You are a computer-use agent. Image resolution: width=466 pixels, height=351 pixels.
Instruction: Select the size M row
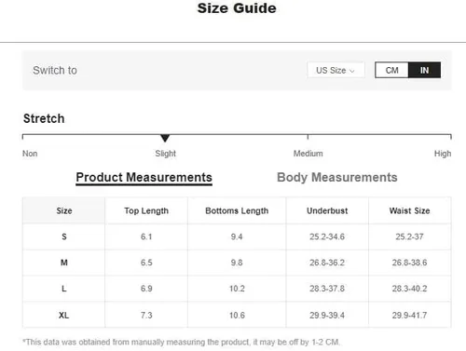[x=237, y=263]
